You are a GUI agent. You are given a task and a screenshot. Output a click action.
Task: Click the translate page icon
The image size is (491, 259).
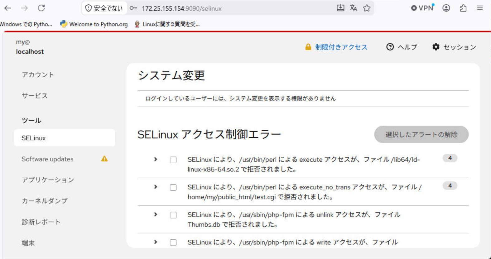pyautogui.click(x=353, y=8)
